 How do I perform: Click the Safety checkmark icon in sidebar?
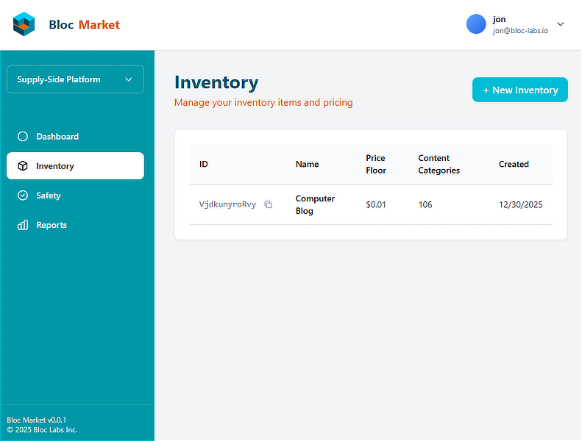click(x=22, y=196)
